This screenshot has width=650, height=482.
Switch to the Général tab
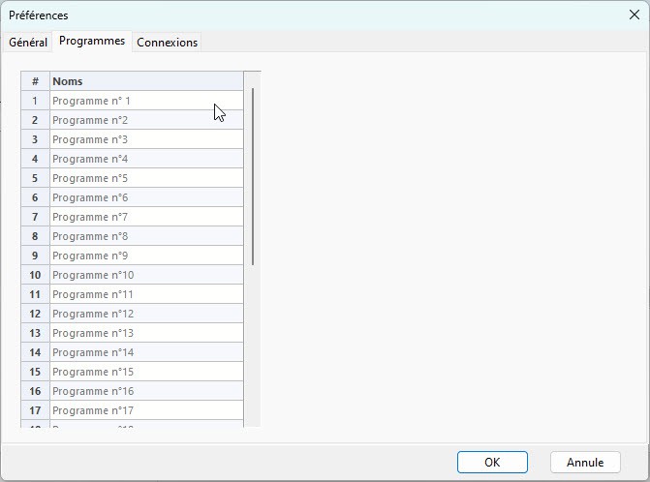[28, 43]
